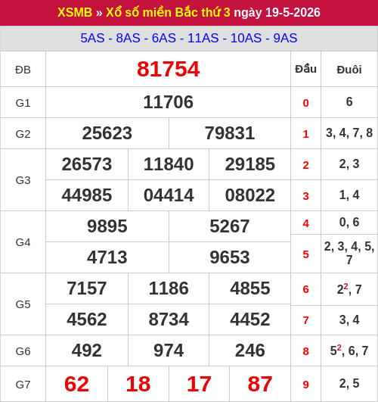378x402 pixels.
Task: Click the red Đầu digit 0
Action: pos(305,103)
